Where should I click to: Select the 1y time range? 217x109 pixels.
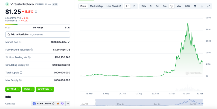(172, 6)
